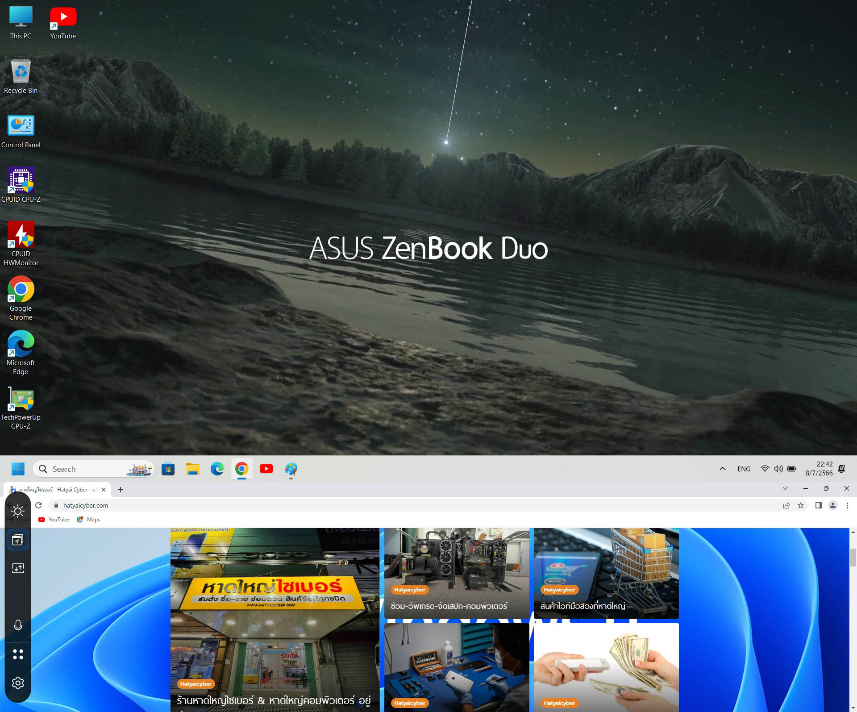Click ENG language indicator

pos(744,469)
